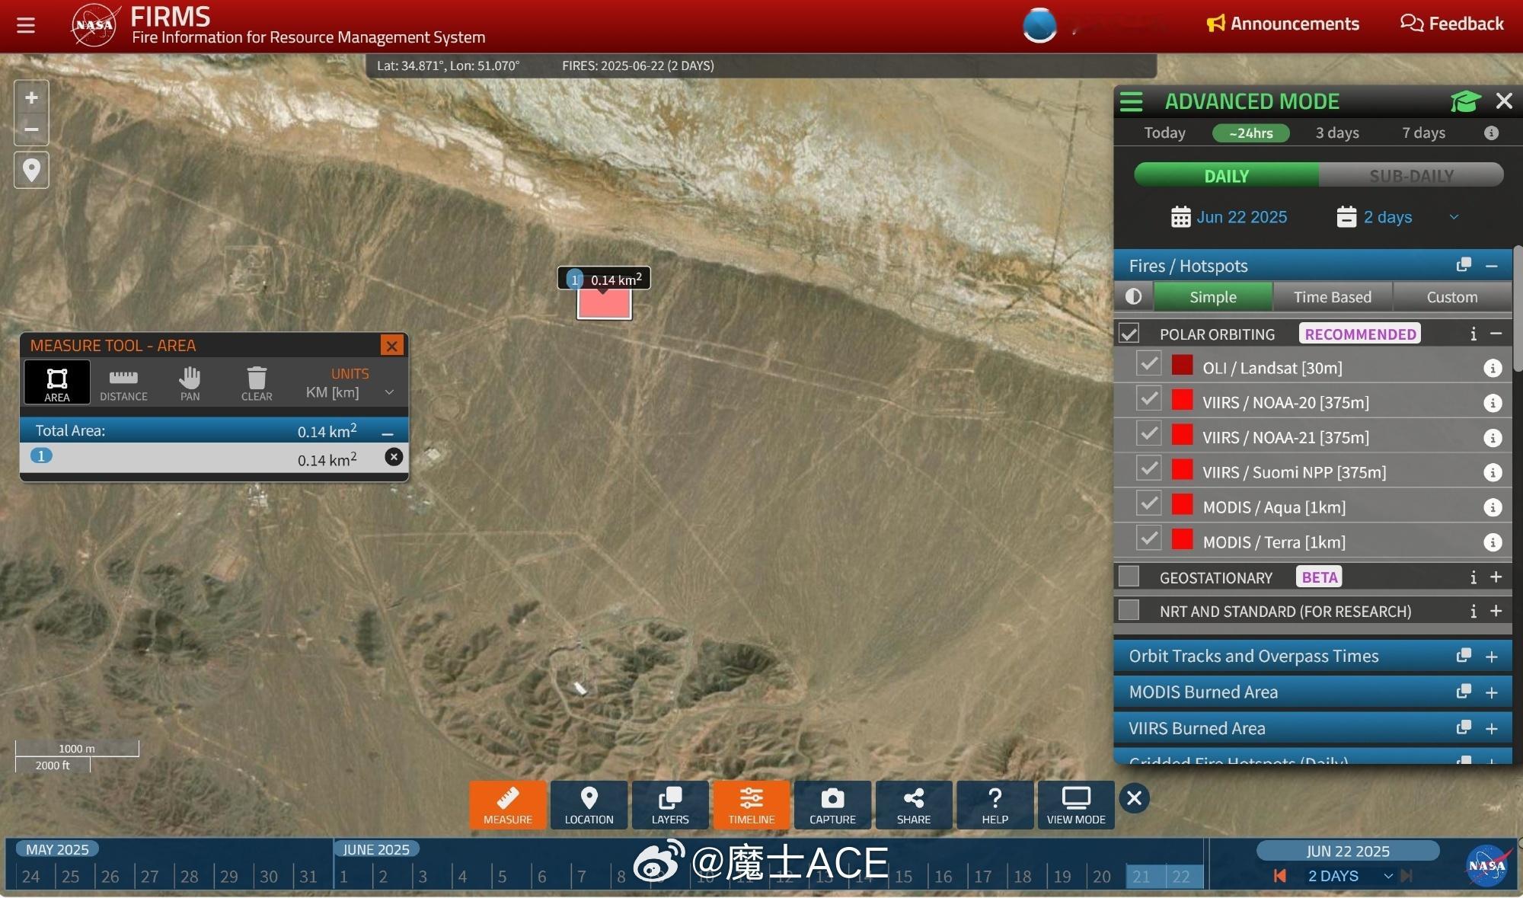
Task: Show info for VIIRS / NOAA-20 layer
Action: (x=1493, y=403)
